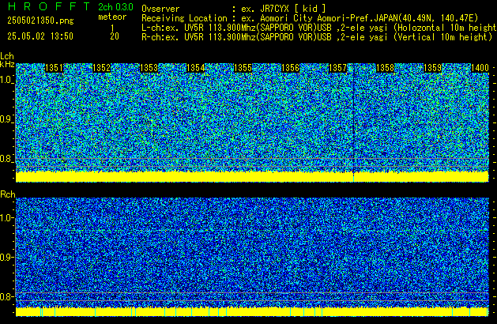Click the meteor count label
Viewport: 497px width, 324px height.
click(112, 17)
